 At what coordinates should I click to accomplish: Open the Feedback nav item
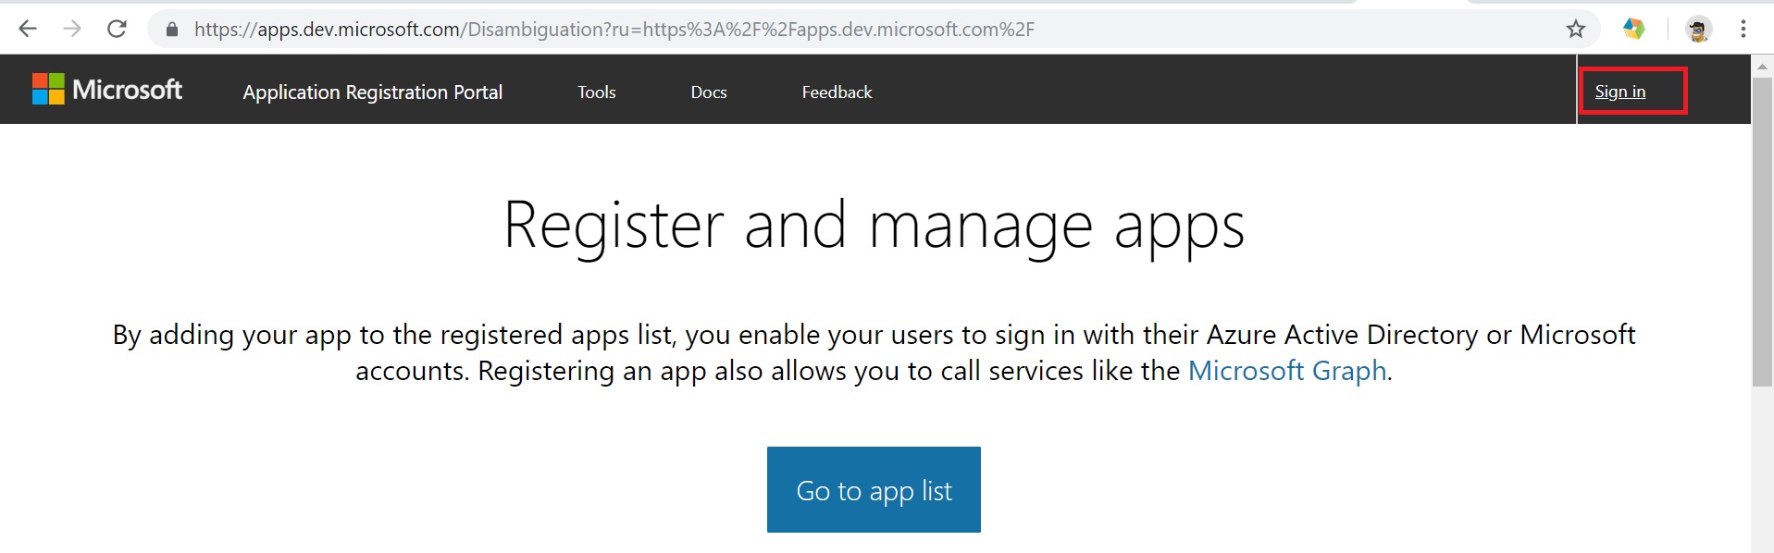(837, 92)
